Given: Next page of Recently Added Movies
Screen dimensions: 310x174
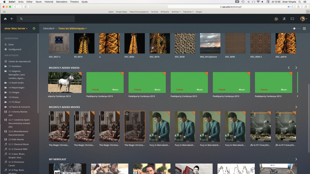Looking at the screenshot, I should click(296, 107).
